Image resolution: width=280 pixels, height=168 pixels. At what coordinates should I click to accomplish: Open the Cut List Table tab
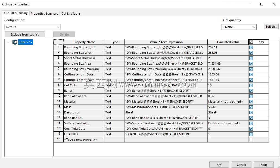click(x=71, y=14)
